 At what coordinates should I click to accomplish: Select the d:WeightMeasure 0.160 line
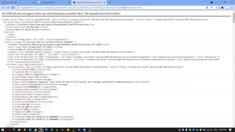(x=35, y=97)
